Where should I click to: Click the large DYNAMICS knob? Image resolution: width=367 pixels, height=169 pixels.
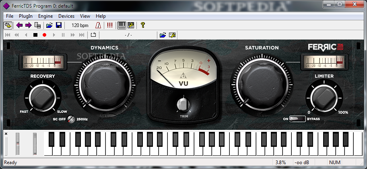[105, 85]
